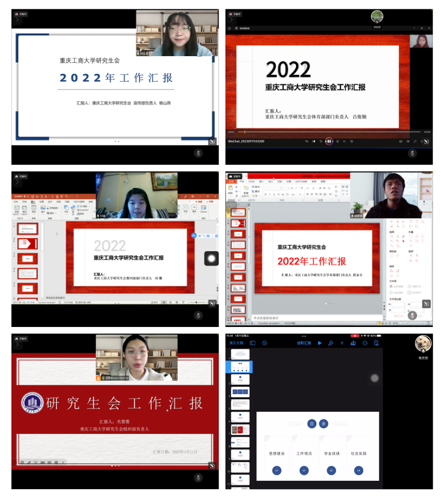Screen dimensions: 441x498
Task: Start the slideshow with Keynote's play icon
Action: tap(320, 343)
